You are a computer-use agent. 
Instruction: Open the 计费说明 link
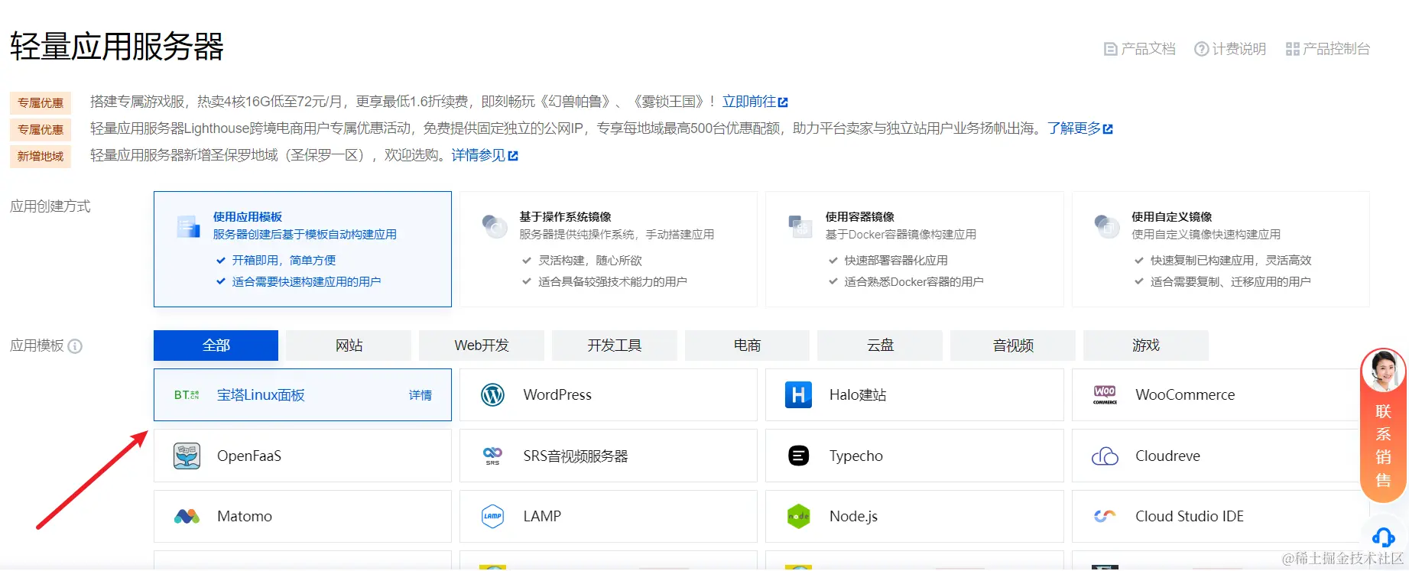coord(1230,49)
